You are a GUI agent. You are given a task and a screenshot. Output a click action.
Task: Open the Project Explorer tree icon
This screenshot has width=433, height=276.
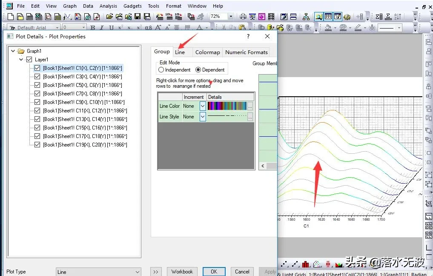[x=306, y=17]
